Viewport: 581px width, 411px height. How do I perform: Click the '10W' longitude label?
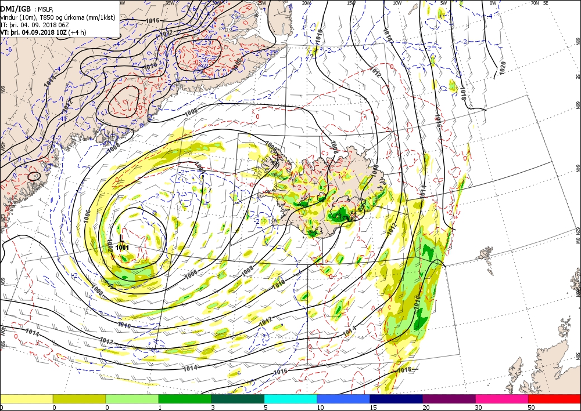[x=397, y=3]
